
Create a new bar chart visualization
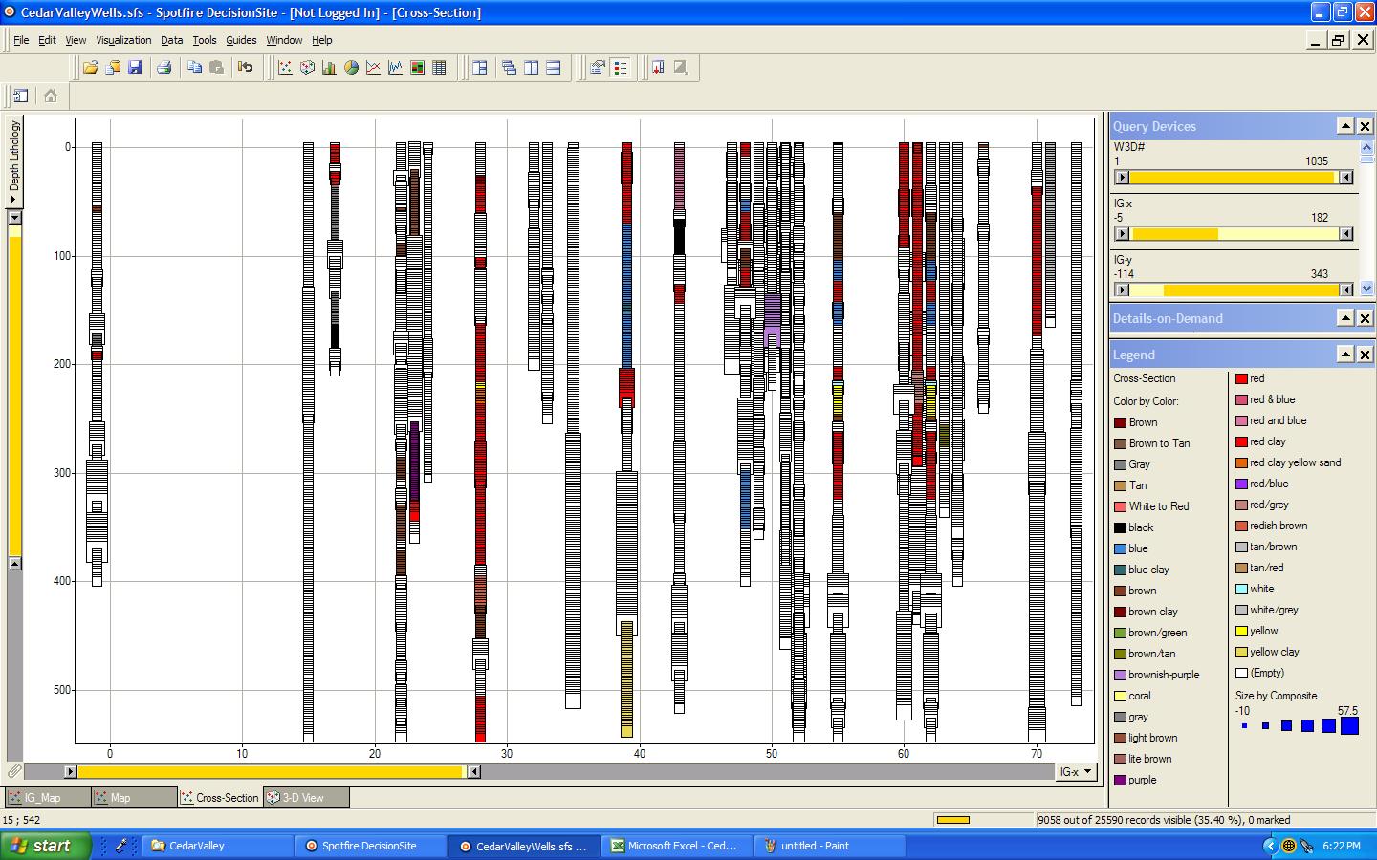coord(329,68)
